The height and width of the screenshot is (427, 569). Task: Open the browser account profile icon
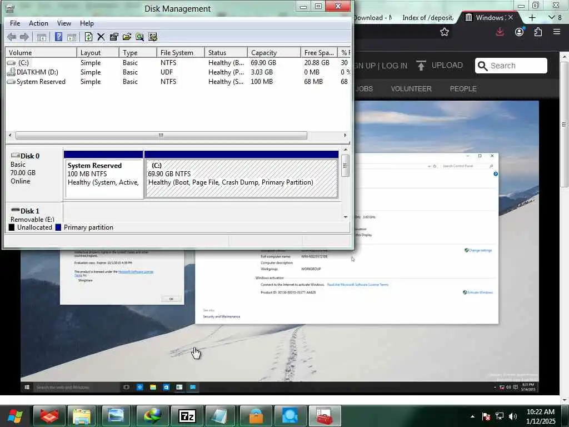pyautogui.click(x=520, y=32)
